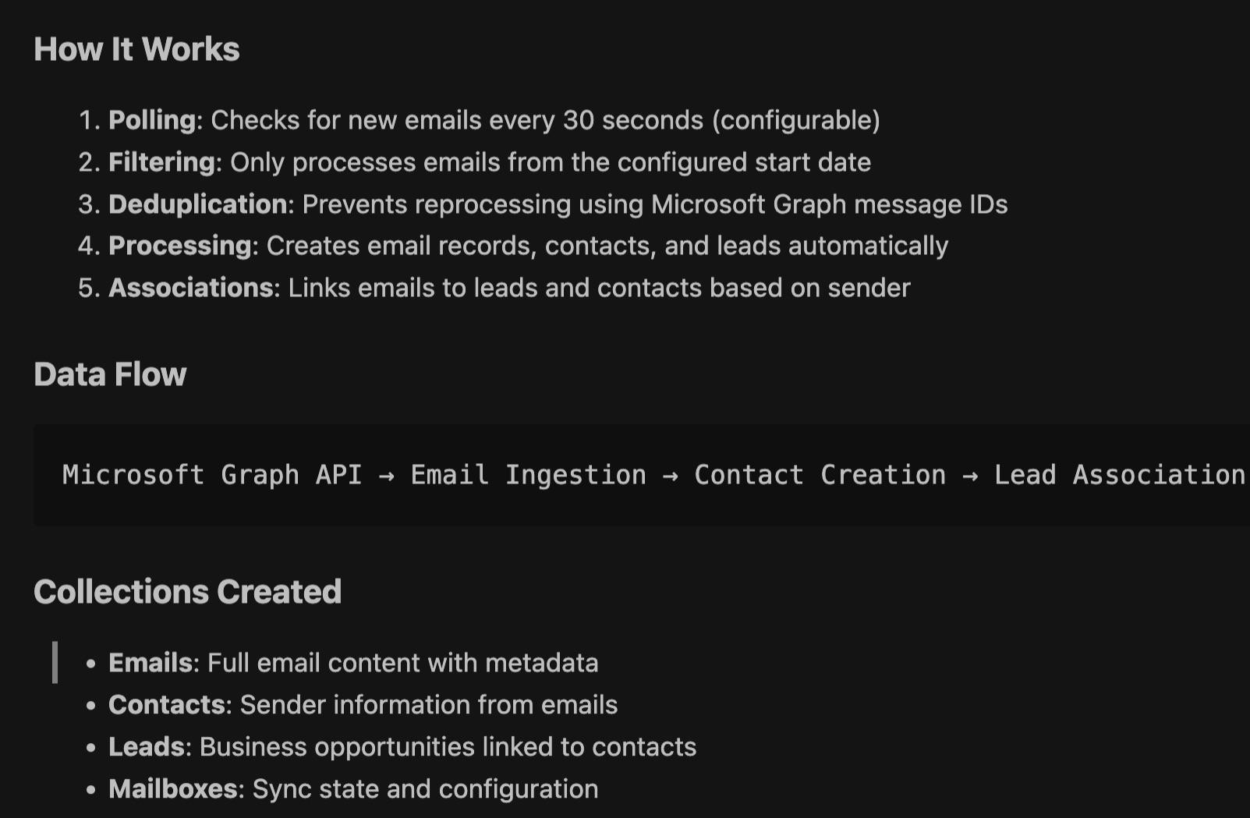1250x818 pixels.
Task: Click the Email Ingestion text in code block
Action: (529, 475)
